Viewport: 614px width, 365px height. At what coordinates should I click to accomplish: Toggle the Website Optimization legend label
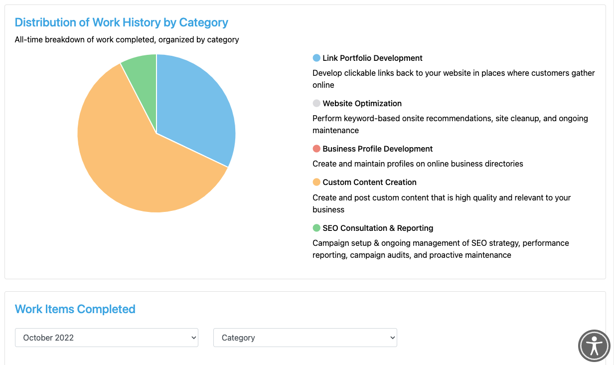pyautogui.click(x=362, y=103)
